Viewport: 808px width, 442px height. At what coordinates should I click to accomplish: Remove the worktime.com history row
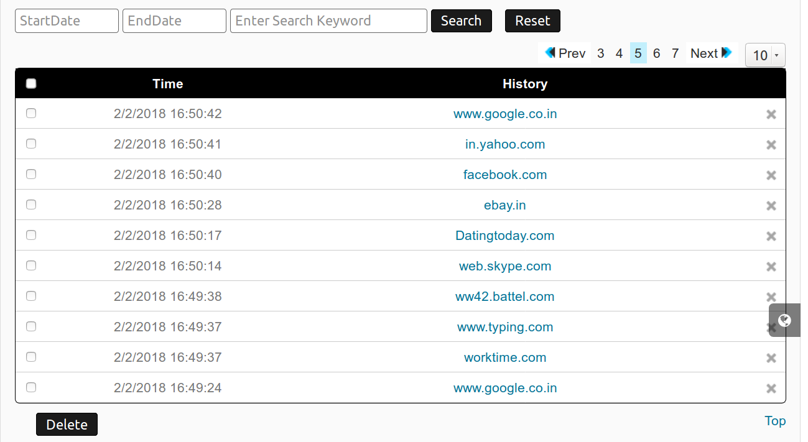(x=771, y=358)
